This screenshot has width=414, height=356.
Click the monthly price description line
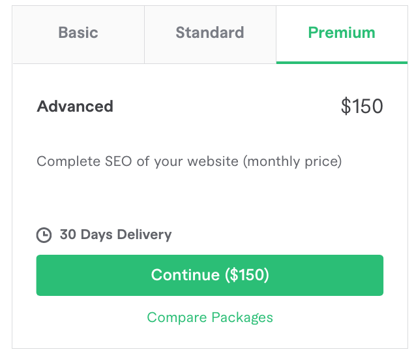click(189, 161)
